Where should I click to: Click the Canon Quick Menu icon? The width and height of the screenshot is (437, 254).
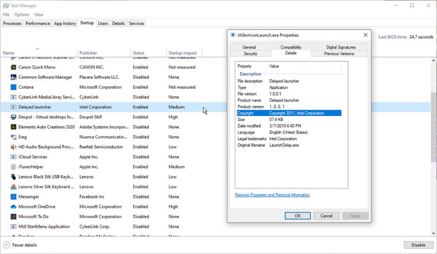point(14,67)
